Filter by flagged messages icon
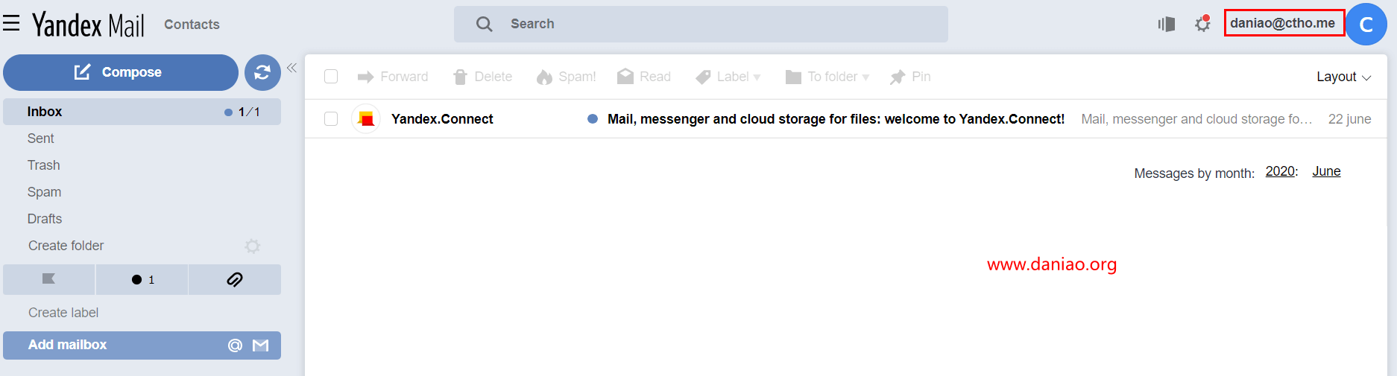 48,279
